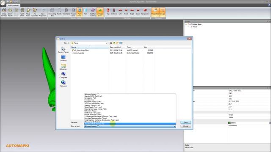Viewport: 271px width, 152px height.
Task: Set the view to Right
Action: coord(132,11)
